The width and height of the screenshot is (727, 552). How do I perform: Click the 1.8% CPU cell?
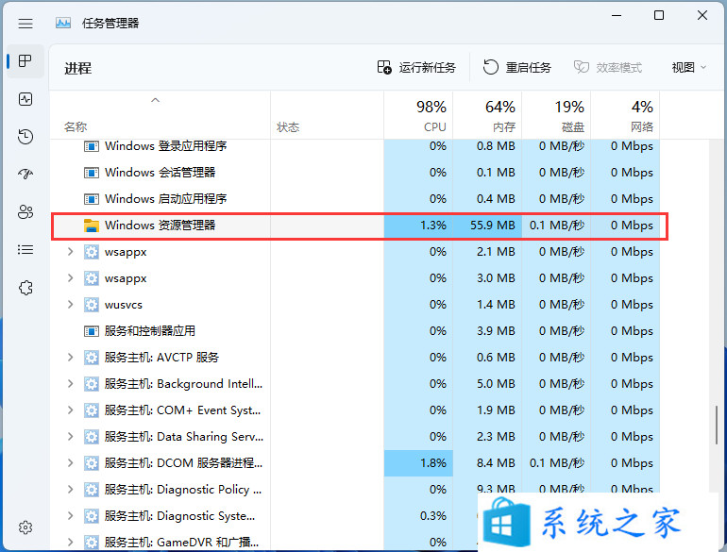tap(418, 463)
